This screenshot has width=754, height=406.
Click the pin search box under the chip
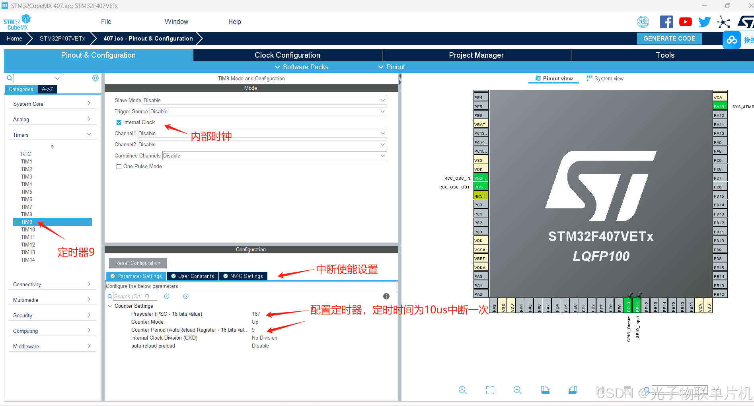(x=679, y=390)
